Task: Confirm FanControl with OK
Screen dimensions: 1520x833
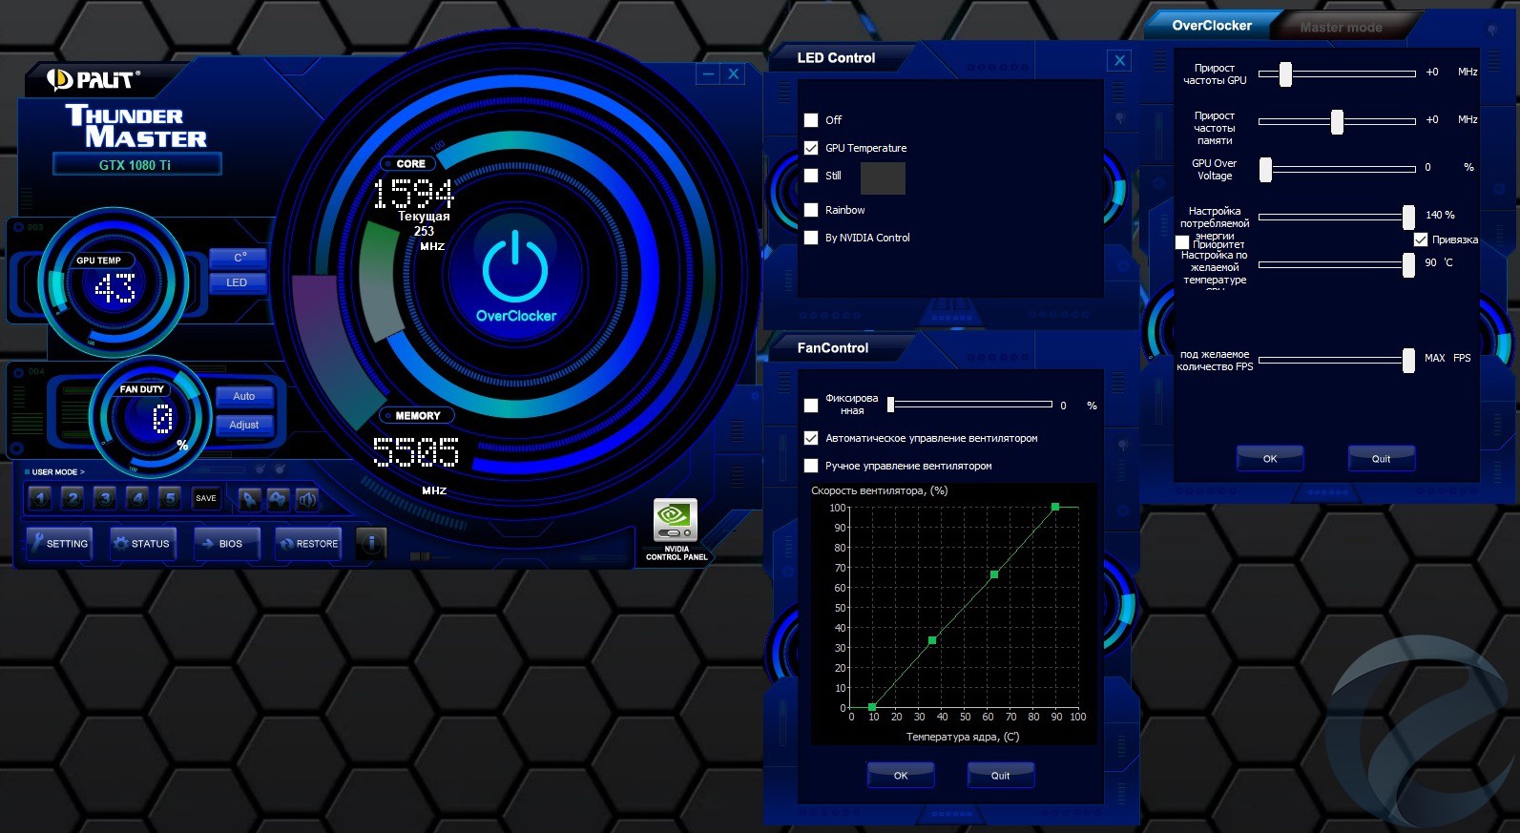Action: (901, 775)
